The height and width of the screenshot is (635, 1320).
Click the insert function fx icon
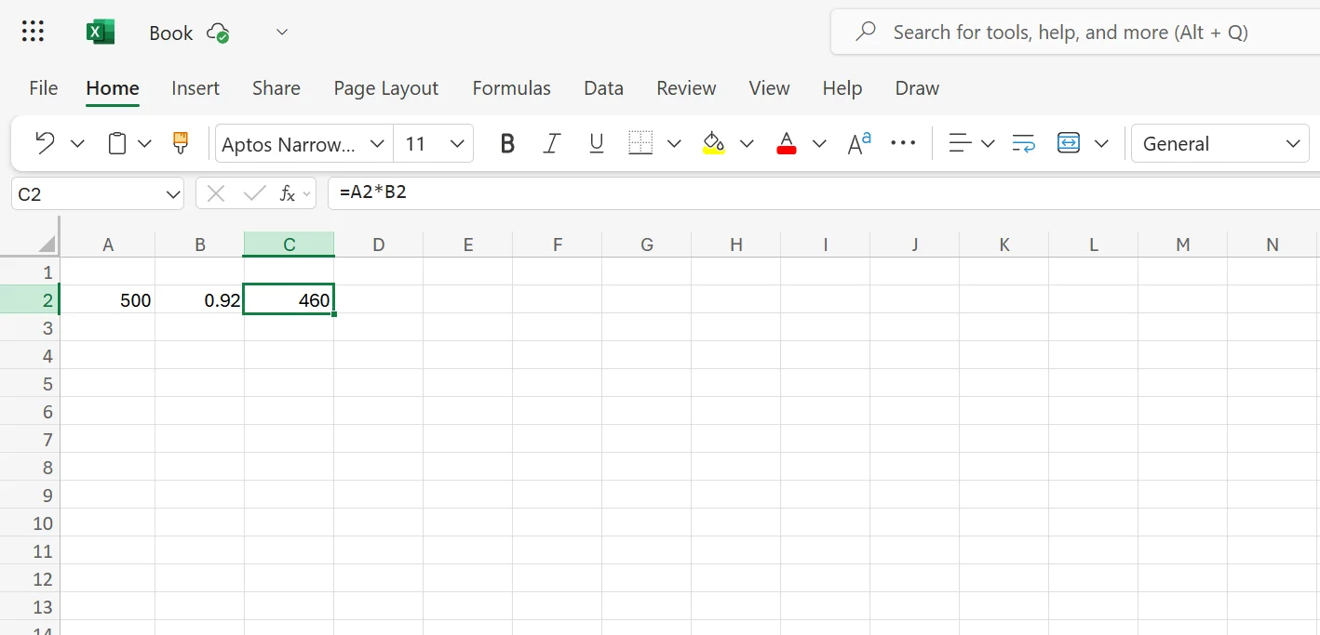pyautogui.click(x=288, y=193)
